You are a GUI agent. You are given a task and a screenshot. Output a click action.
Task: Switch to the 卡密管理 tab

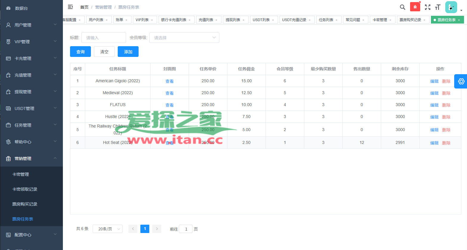pos(380,20)
